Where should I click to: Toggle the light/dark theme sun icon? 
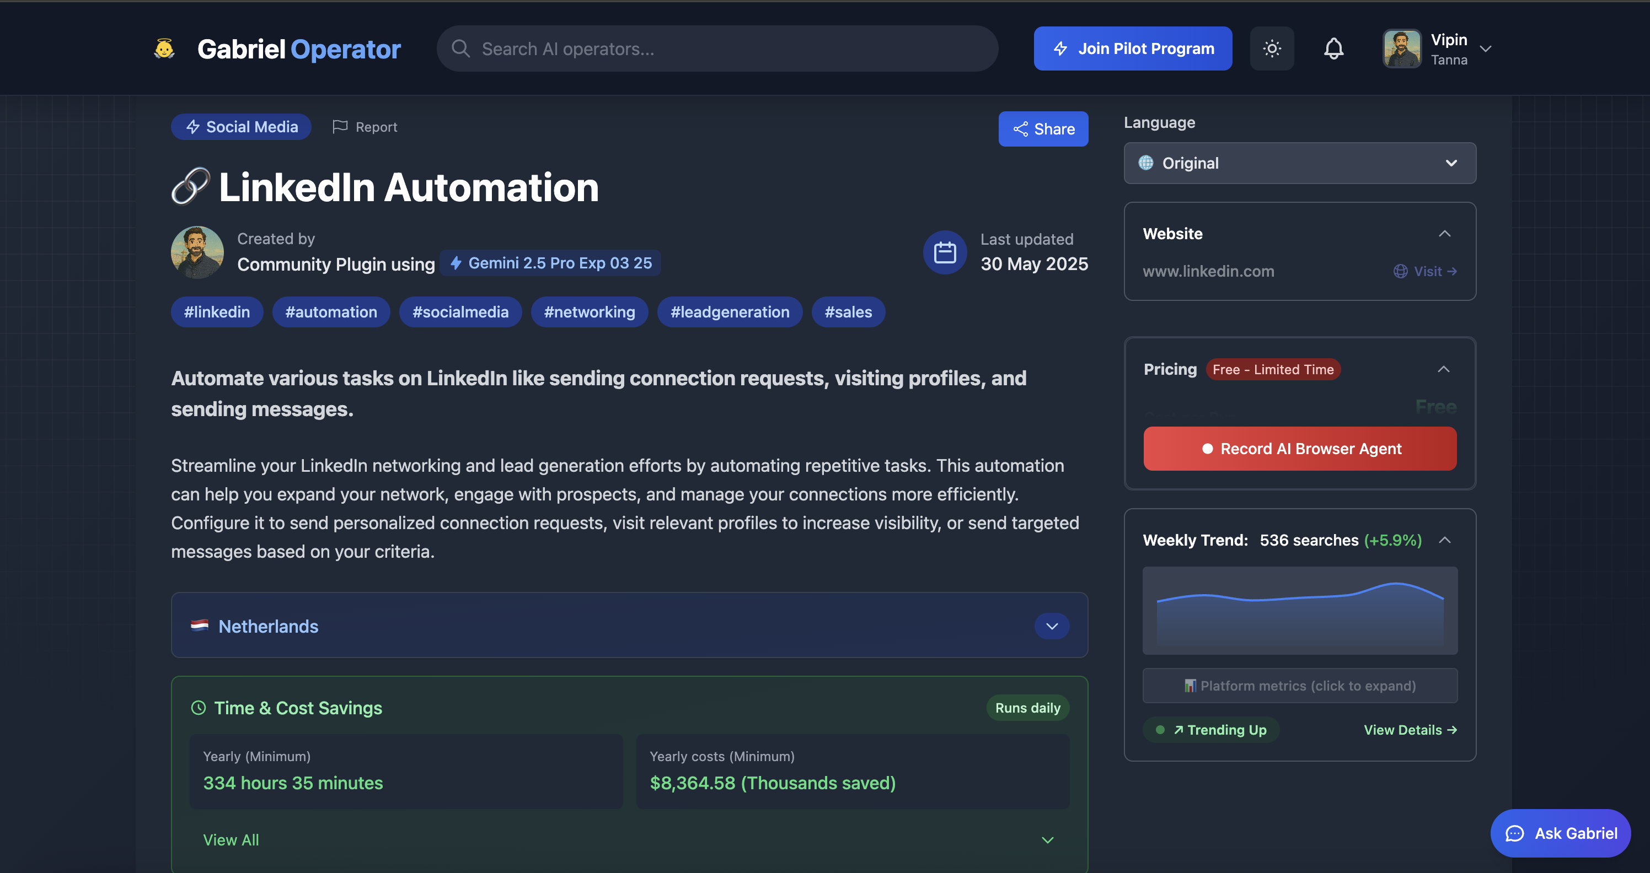tap(1272, 48)
